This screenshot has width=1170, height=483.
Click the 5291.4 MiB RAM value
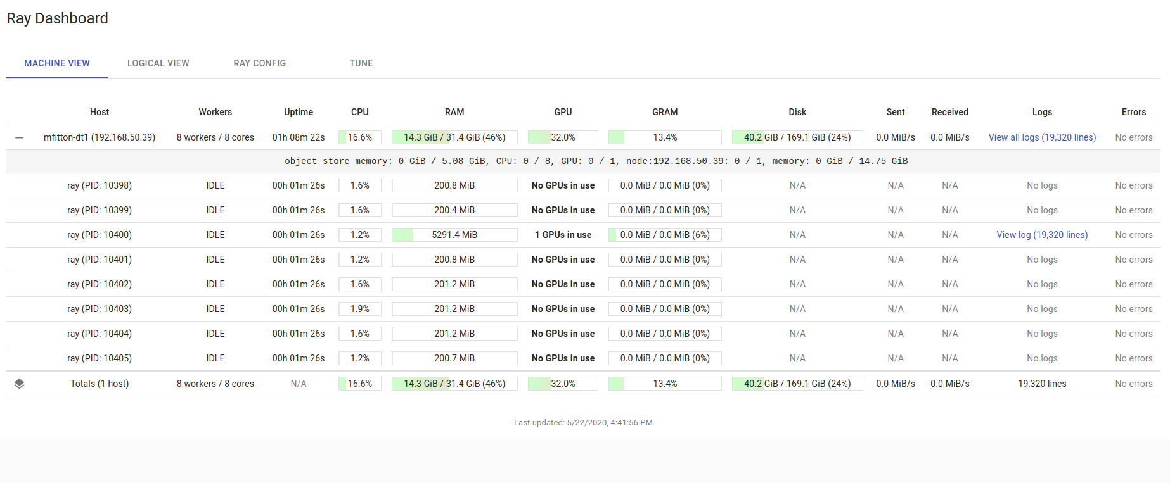click(454, 235)
